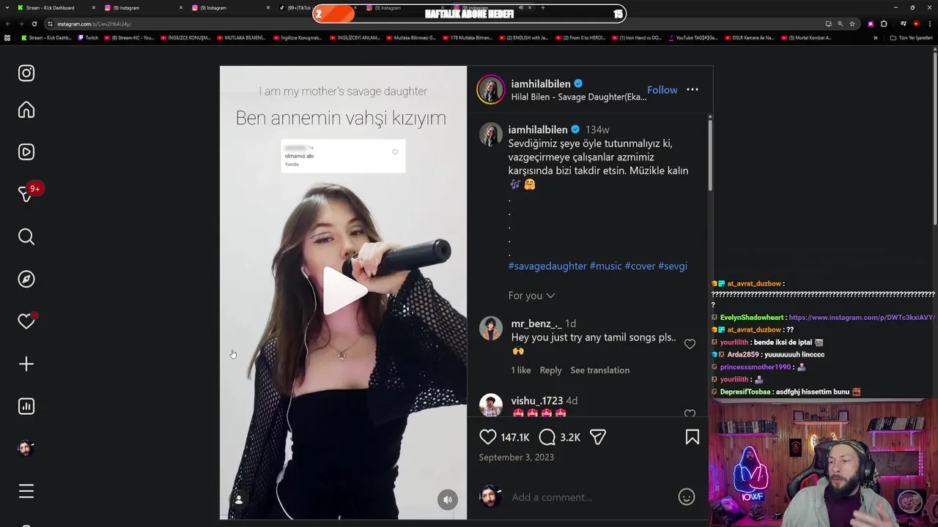This screenshot has height=527, width=938.
Task: Open the three-dots post options menu
Action: pyautogui.click(x=693, y=90)
